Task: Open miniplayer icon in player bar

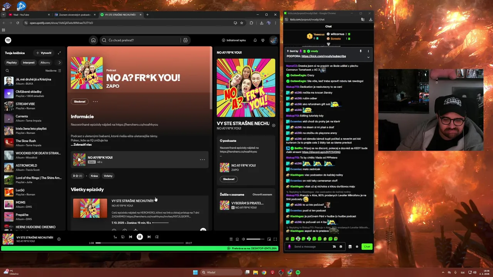Action: (x=269, y=239)
